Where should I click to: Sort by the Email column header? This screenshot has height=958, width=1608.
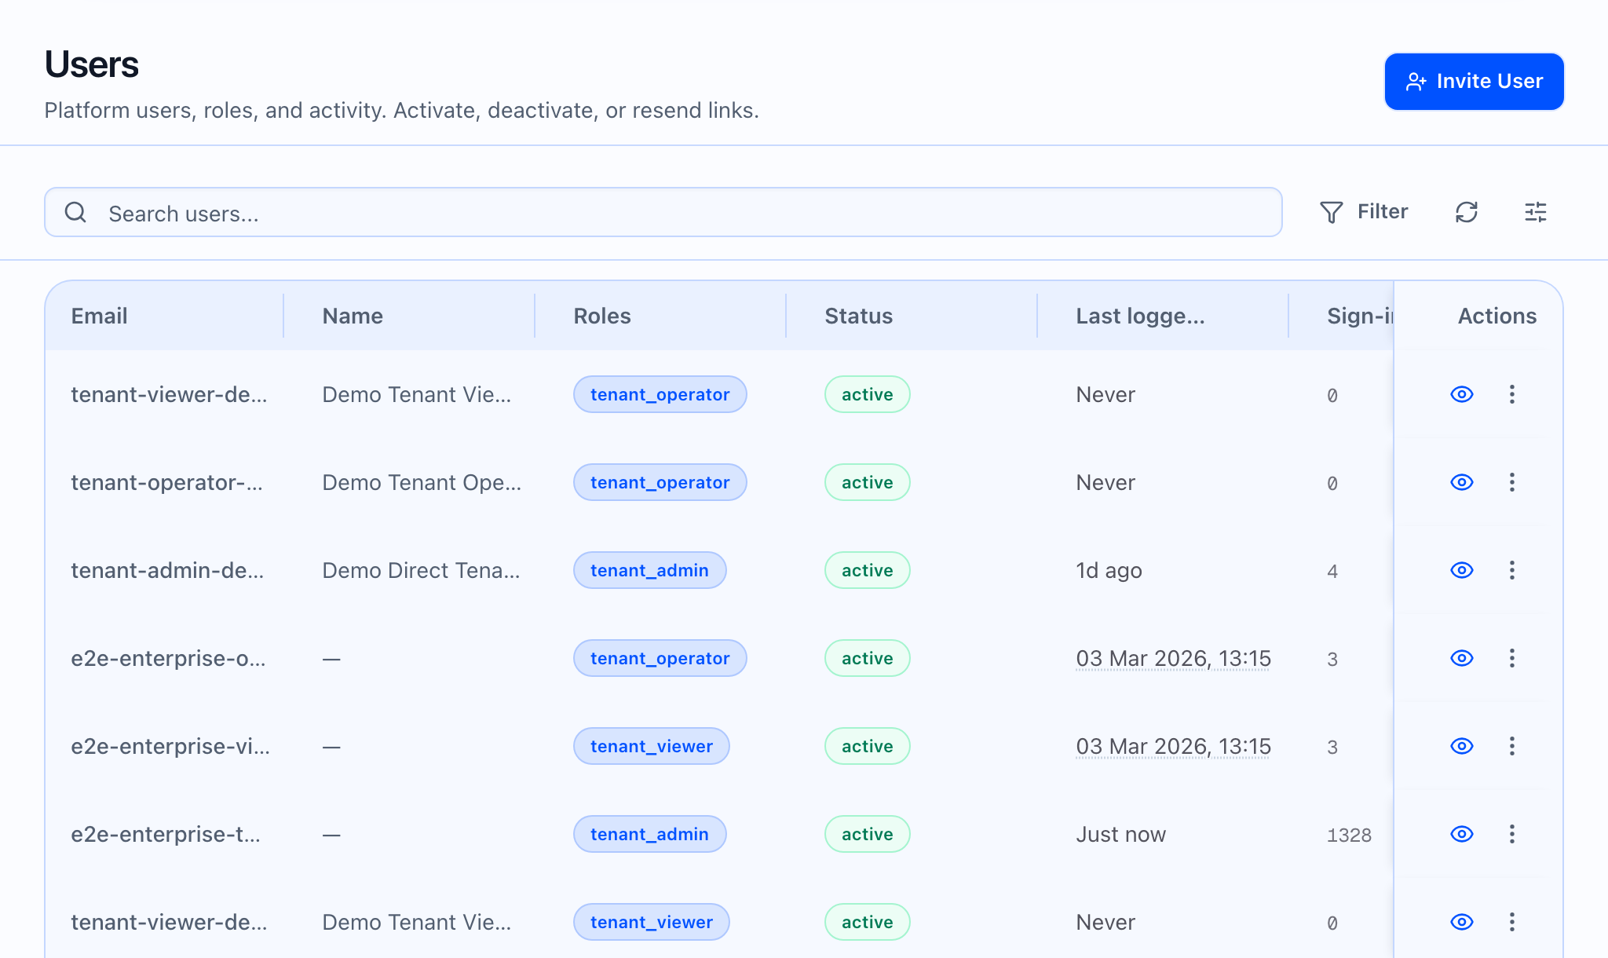99,316
